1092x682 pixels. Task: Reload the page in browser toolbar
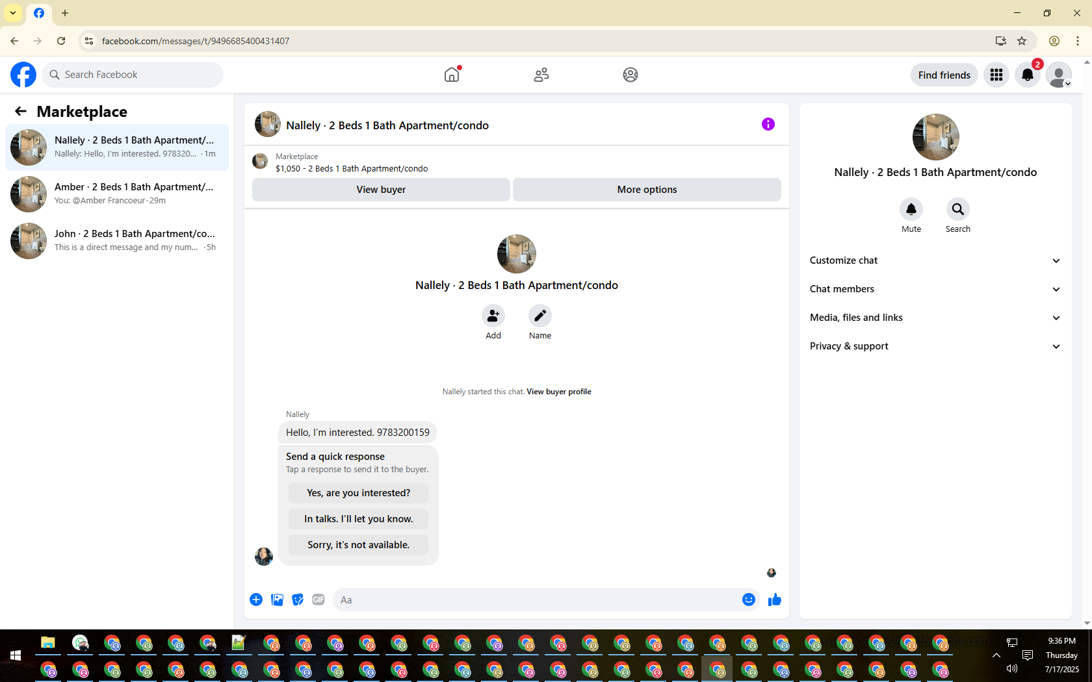(x=61, y=41)
